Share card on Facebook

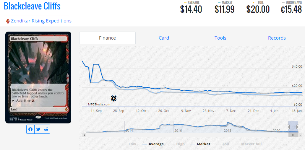click(30, 129)
